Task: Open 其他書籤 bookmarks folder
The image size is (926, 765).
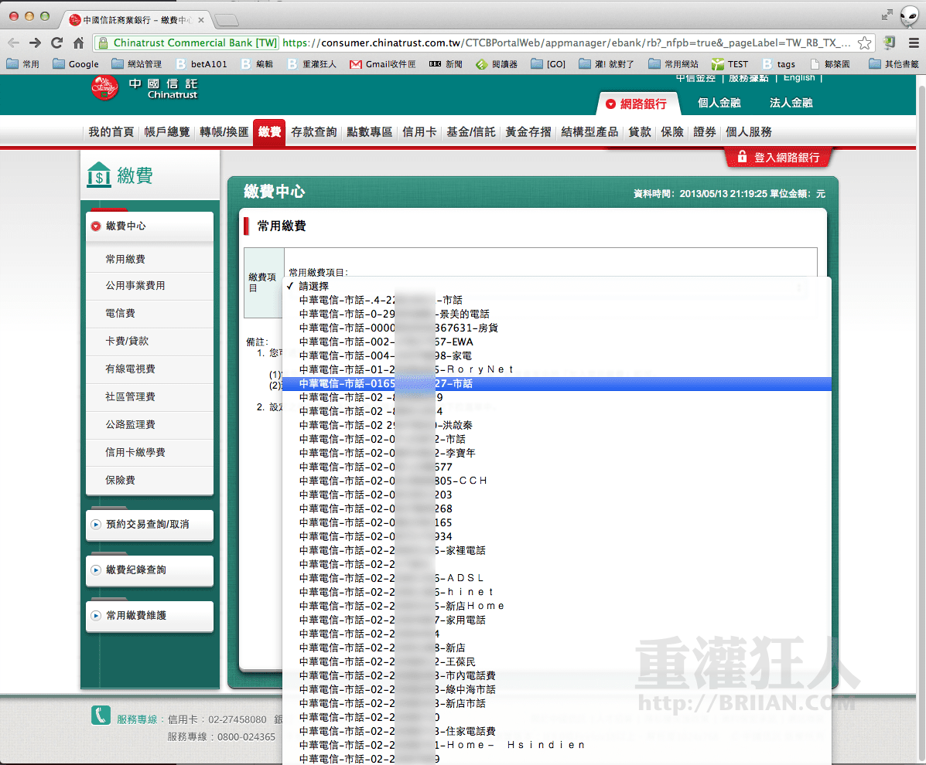Action: tap(894, 63)
